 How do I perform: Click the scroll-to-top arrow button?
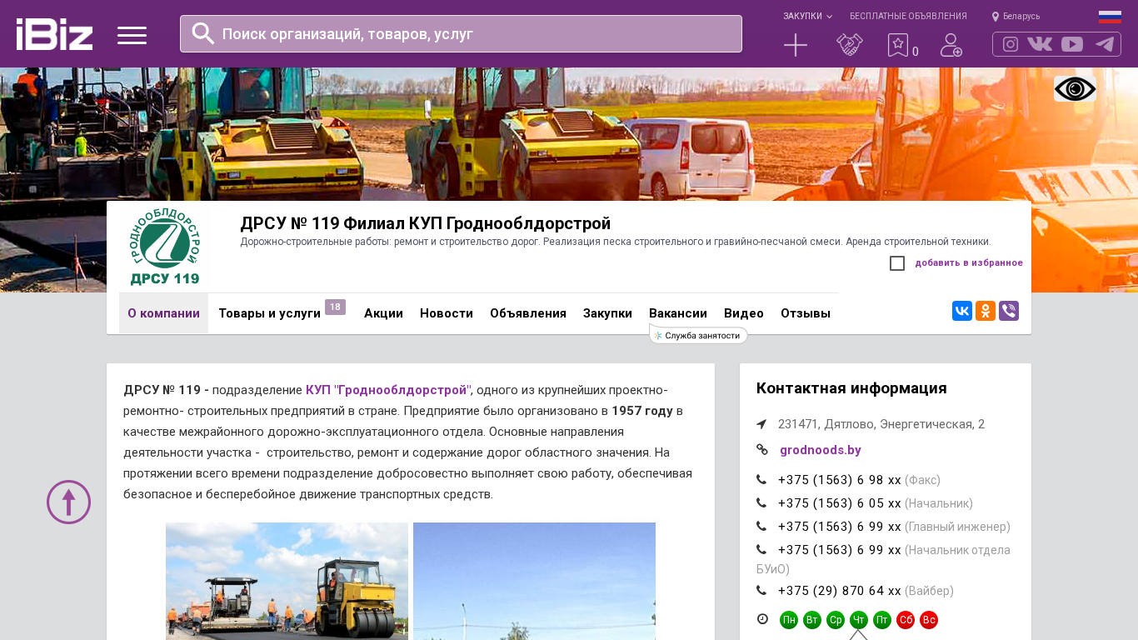[x=68, y=502]
